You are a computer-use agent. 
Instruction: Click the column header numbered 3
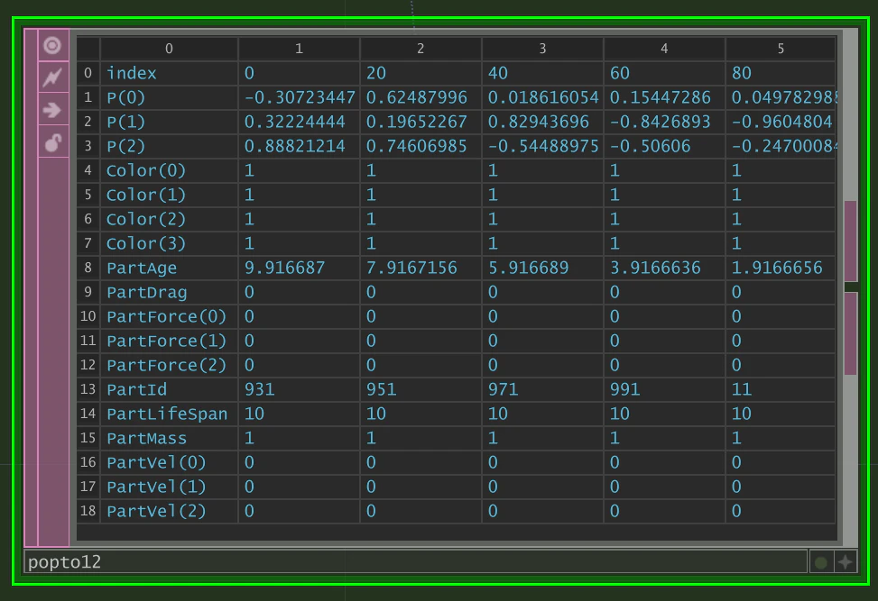tap(542, 49)
